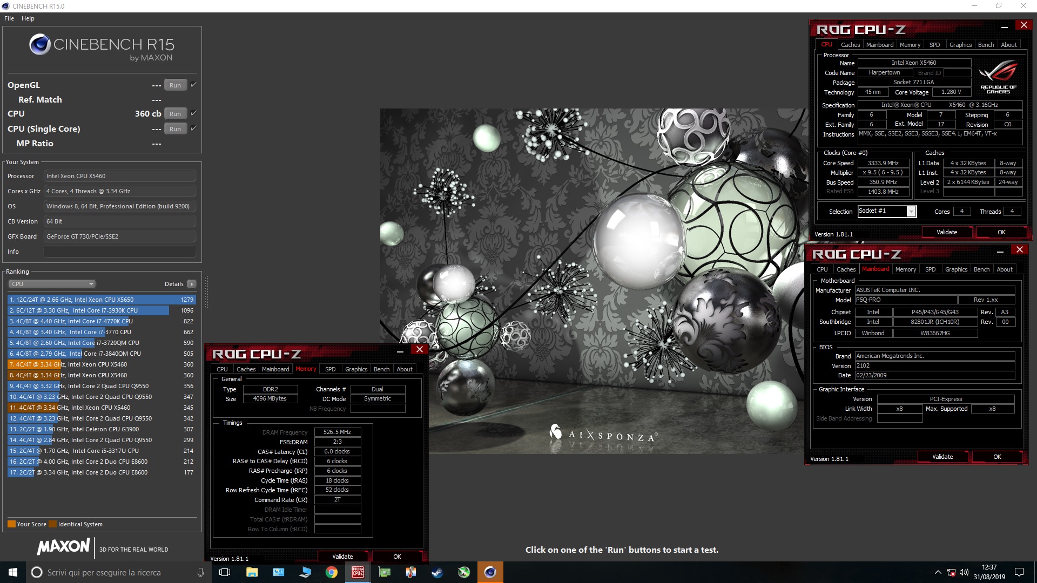This screenshot has width=1037, height=583.
Task: Toggle the OpenGL test checkbox
Action: [193, 85]
